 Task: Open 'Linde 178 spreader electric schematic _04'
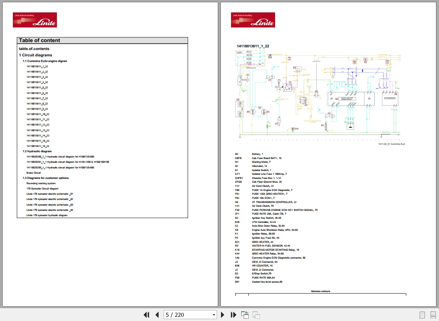point(50,210)
